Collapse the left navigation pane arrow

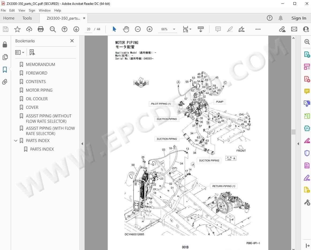point(82,144)
